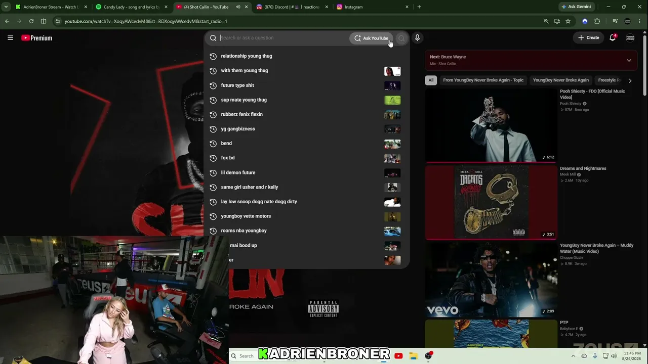Open the Pooh Shiesty FDO thumbnail

click(x=491, y=125)
